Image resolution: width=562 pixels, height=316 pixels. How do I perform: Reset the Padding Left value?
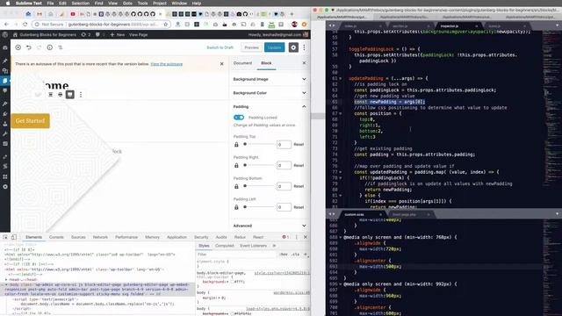299,207
